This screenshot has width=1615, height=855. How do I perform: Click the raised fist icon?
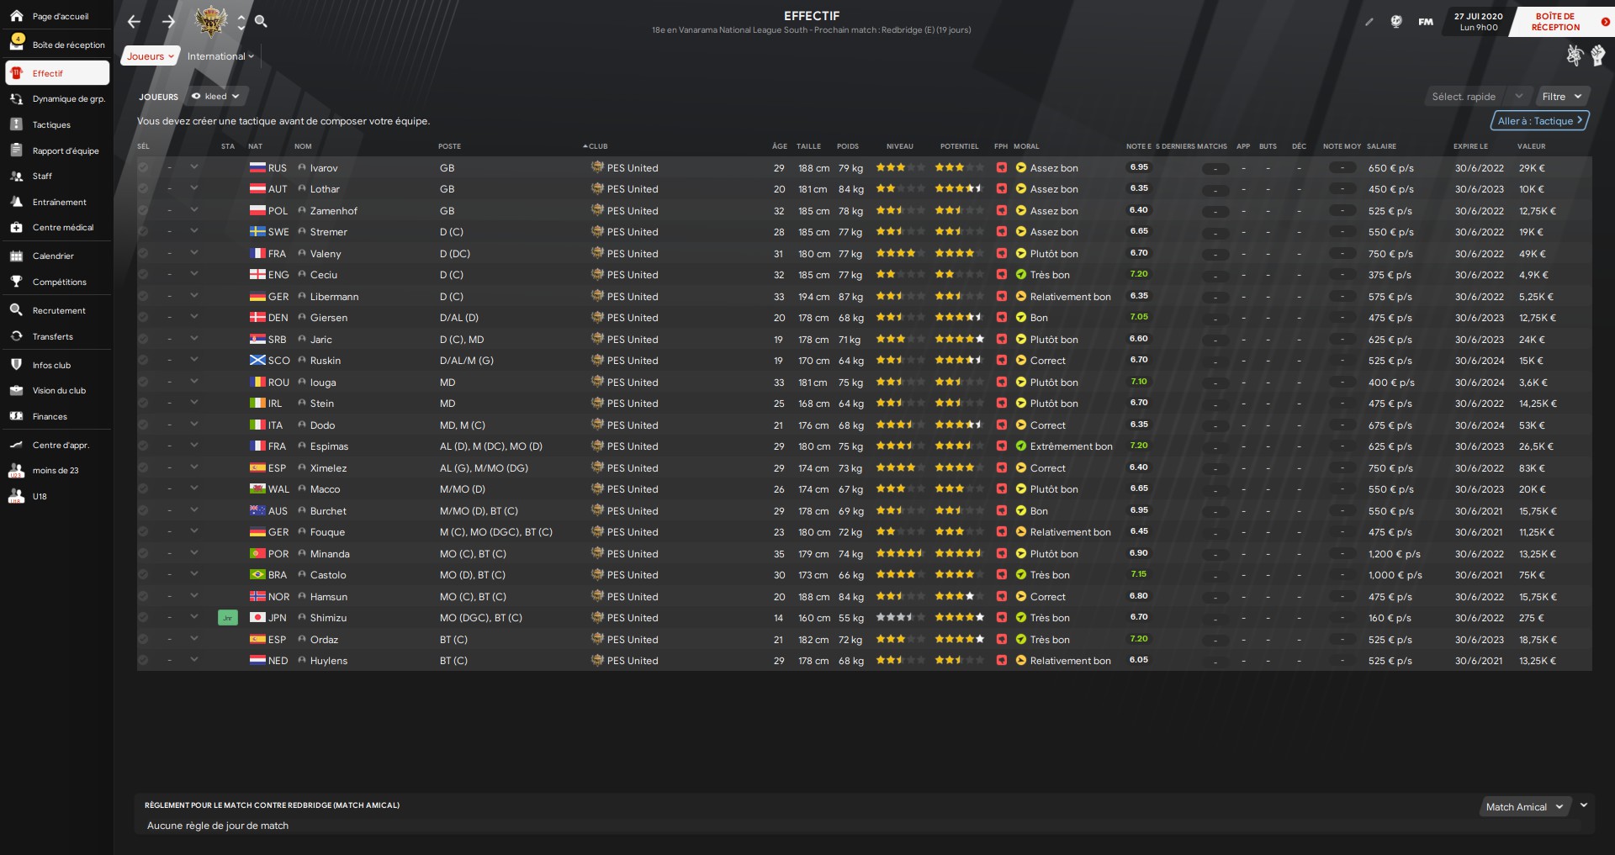(1597, 55)
